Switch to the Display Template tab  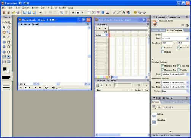tap(174, 30)
